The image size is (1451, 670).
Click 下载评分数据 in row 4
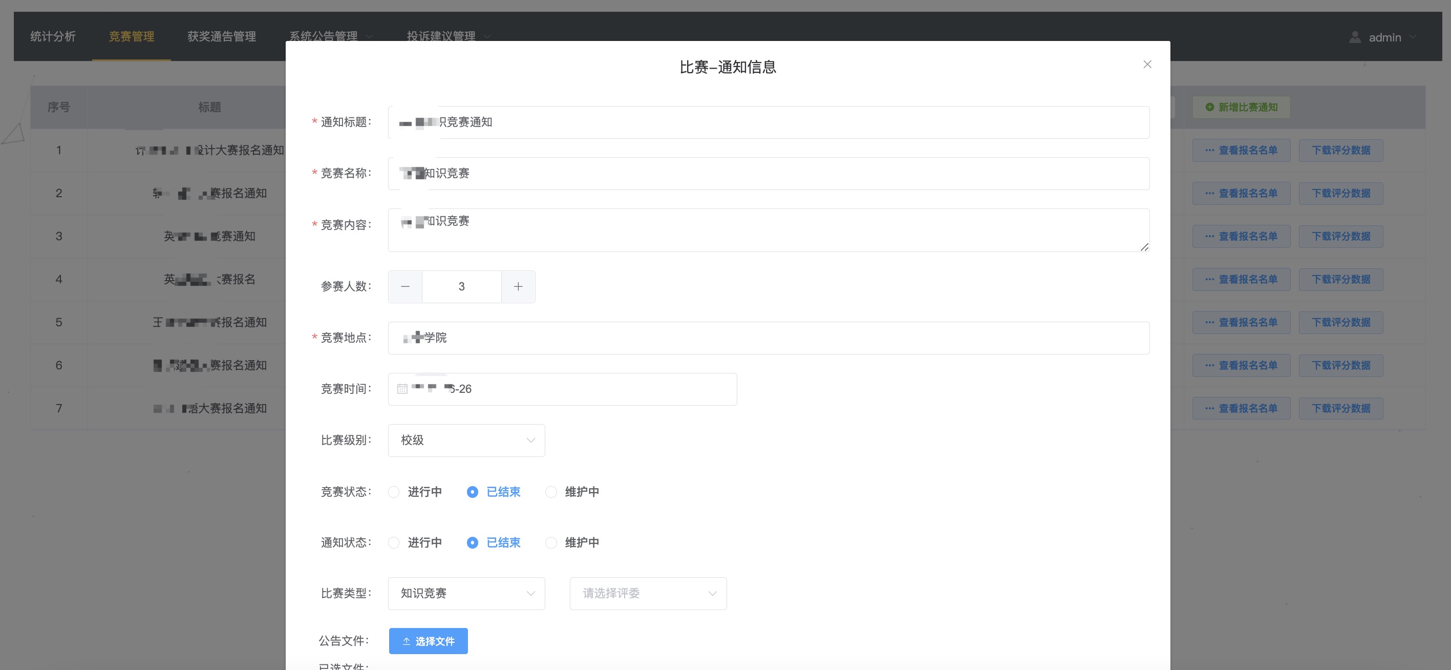pos(1340,280)
